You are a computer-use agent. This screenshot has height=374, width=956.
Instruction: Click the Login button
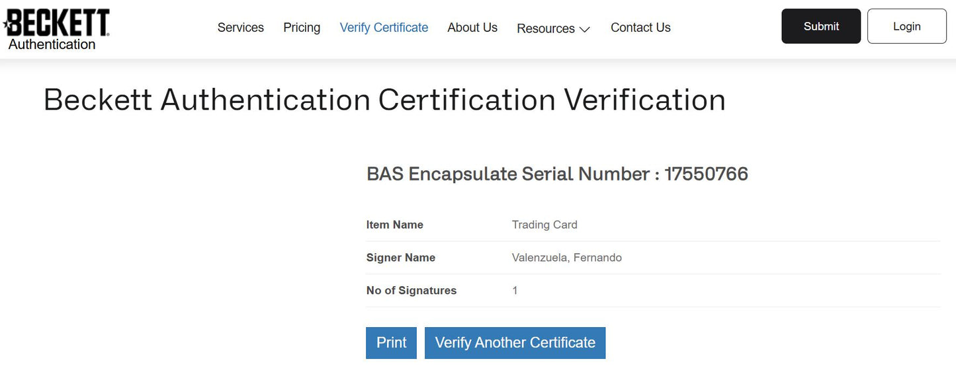coord(906,26)
